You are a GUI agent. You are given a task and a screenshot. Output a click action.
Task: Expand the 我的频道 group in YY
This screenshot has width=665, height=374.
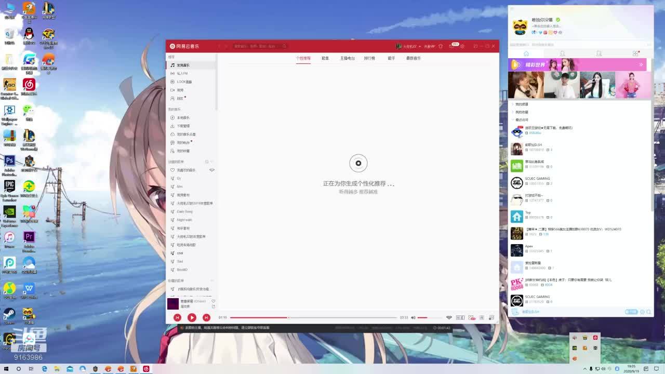[x=521, y=104]
